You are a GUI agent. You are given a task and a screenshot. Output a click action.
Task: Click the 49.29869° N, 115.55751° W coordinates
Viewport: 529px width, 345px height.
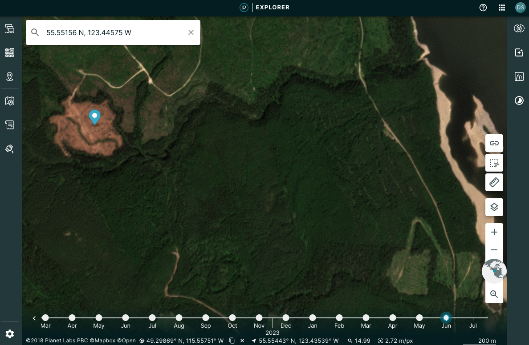pyautogui.click(x=185, y=341)
